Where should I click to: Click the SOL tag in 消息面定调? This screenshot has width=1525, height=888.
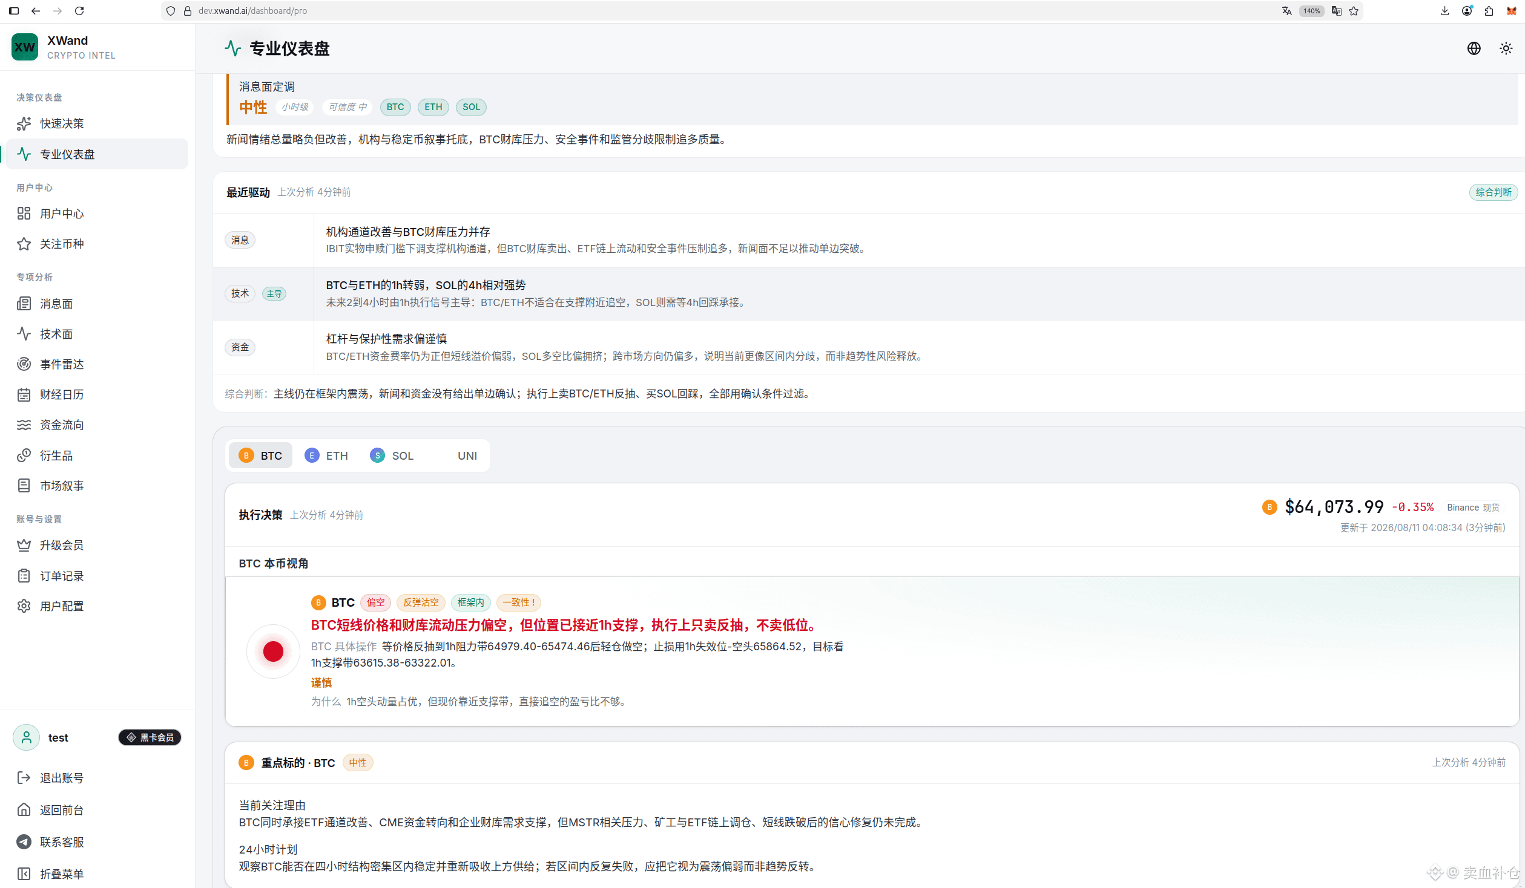click(472, 107)
